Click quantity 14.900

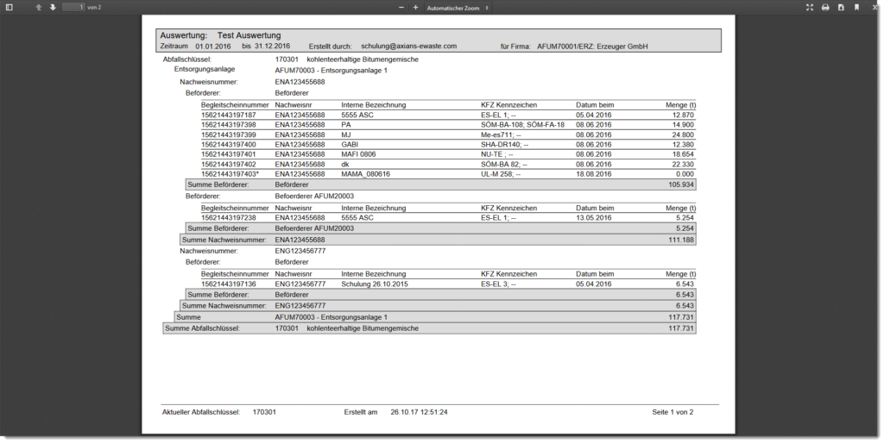point(683,124)
